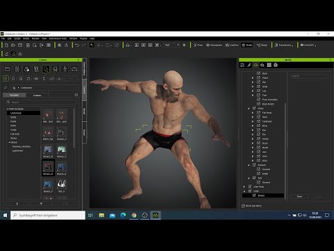Toggle the Eyelash checkbox
The image size is (334, 251).
point(254,165)
